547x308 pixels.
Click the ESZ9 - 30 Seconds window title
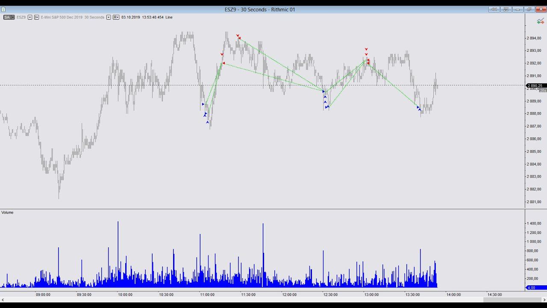click(260, 9)
